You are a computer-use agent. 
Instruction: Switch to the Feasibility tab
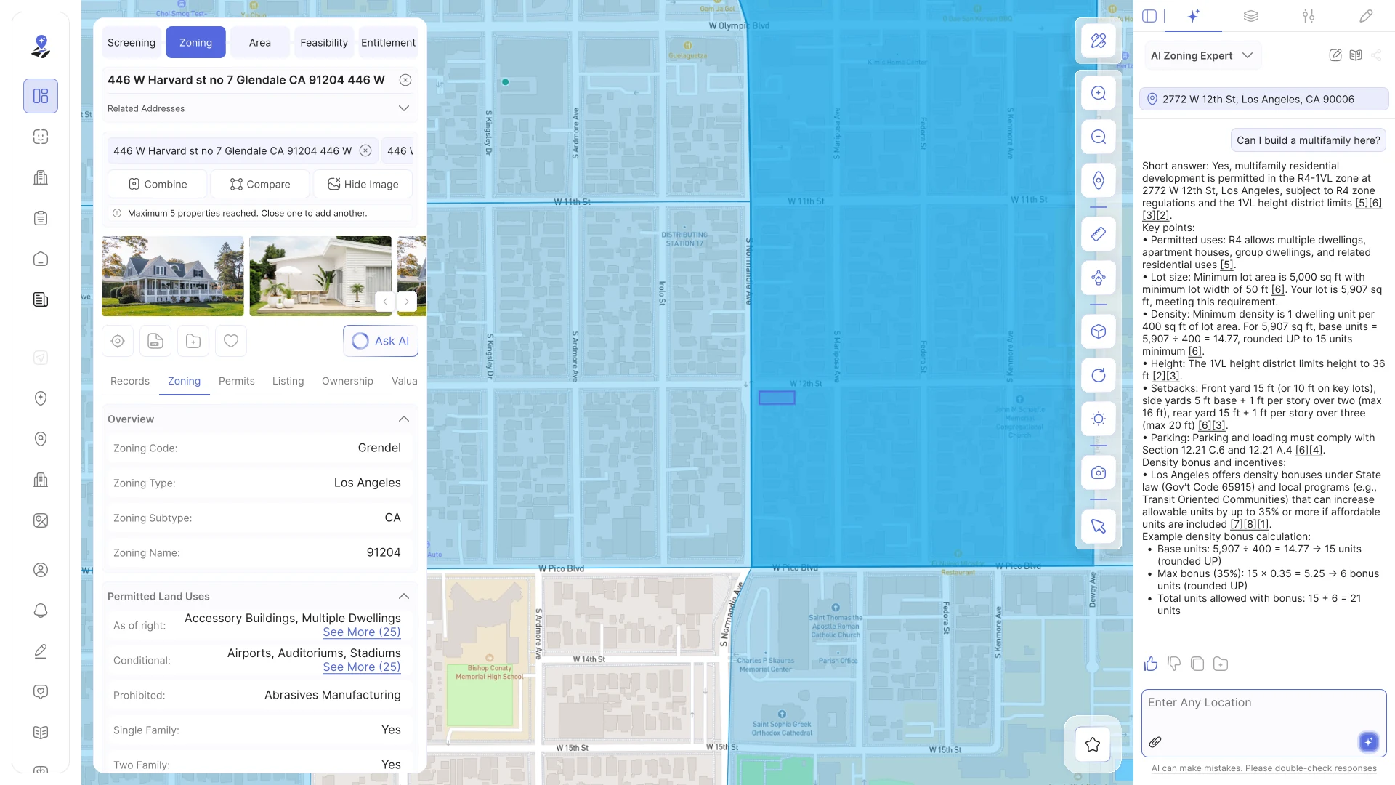click(324, 42)
